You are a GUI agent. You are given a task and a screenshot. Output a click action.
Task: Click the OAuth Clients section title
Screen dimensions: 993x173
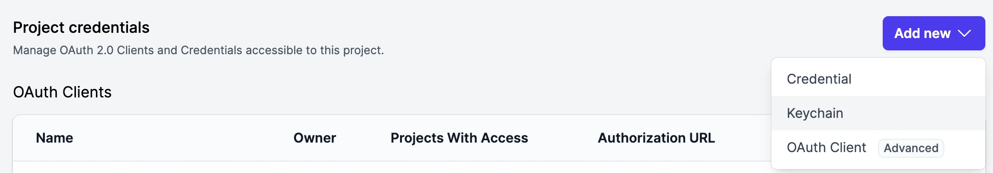(62, 92)
